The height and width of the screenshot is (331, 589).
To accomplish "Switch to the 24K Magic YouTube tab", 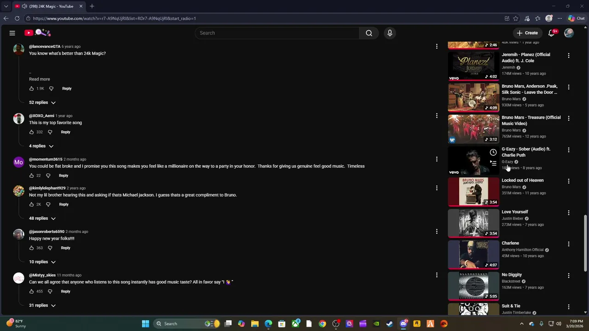I will pyautogui.click(x=48, y=6).
